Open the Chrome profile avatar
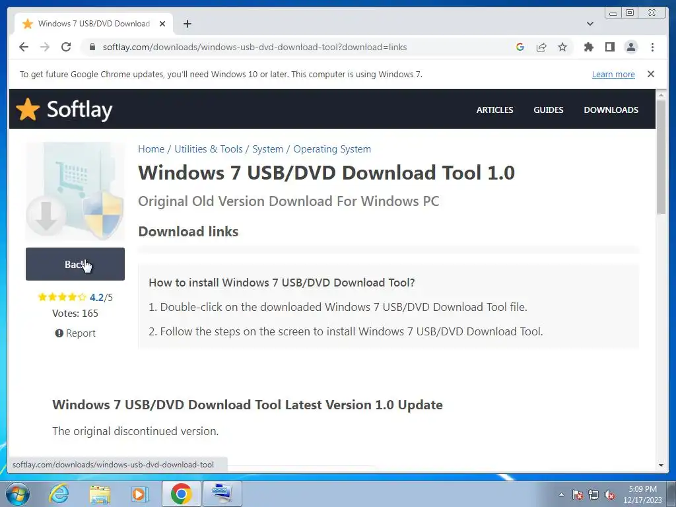This screenshot has width=676, height=507. pos(630,47)
